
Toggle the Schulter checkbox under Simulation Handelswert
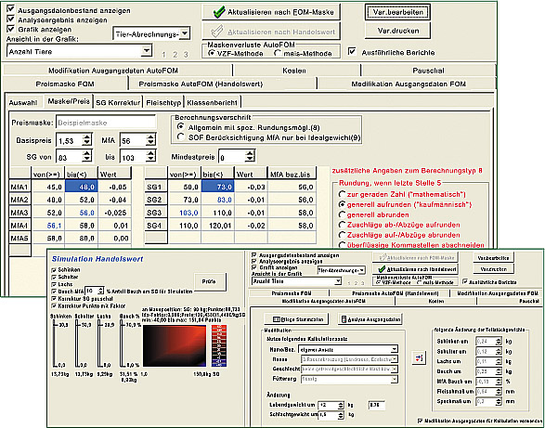point(54,277)
